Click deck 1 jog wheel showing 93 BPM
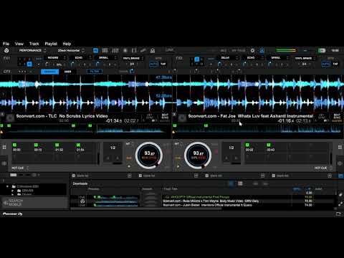 149,156
